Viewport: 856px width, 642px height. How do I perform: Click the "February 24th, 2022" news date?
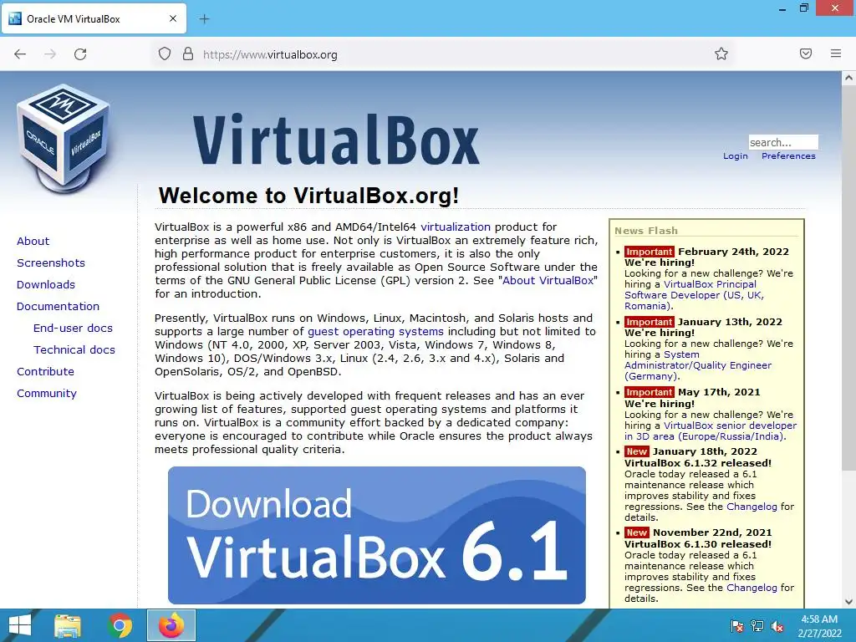point(733,252)
